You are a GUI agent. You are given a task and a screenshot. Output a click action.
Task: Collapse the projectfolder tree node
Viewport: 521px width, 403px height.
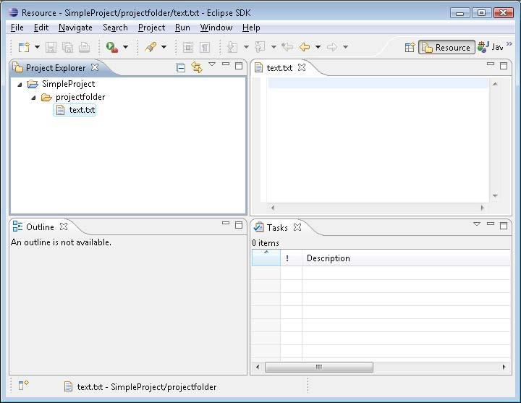(33, 98)
